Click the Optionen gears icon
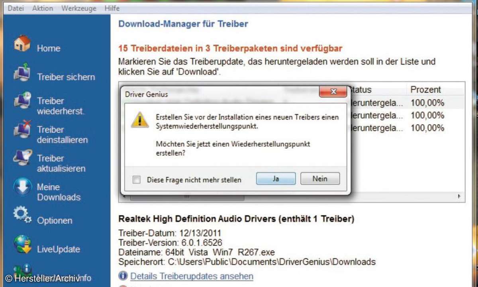The width and height of the screenshot is (478, 287). pos(22,215)
